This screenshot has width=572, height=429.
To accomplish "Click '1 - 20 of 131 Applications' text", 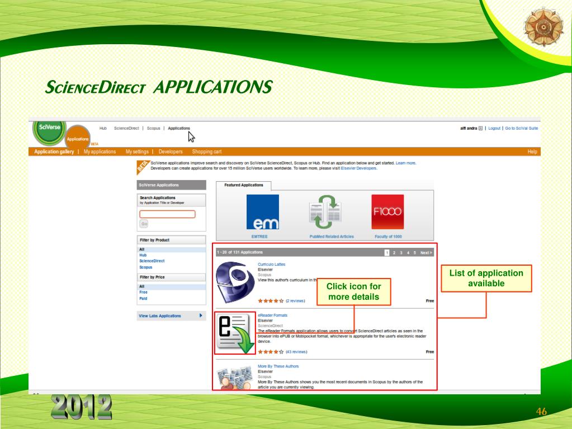I will point(240,252).
